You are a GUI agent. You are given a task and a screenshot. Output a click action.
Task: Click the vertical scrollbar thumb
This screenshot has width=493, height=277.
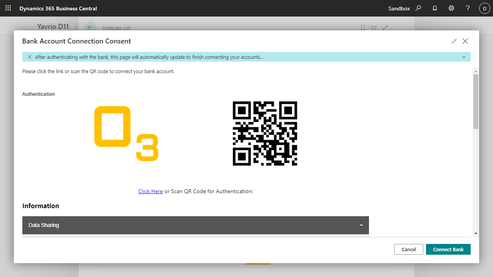[x=476, y=102]
